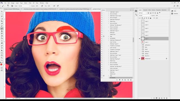Expand the Nose layer group
This screenshot has height=101, width=180.
pos(141,47)
